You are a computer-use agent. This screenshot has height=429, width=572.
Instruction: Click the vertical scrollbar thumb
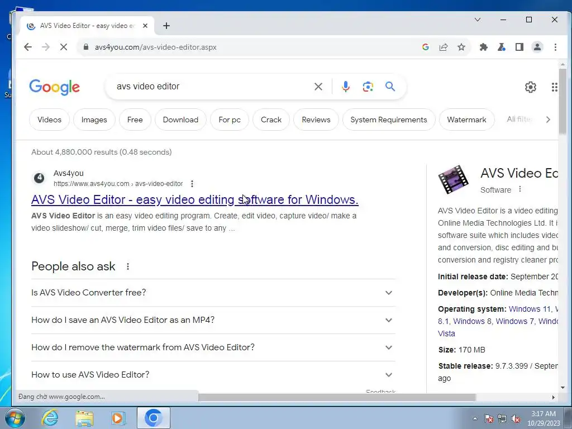coord(563,102)
